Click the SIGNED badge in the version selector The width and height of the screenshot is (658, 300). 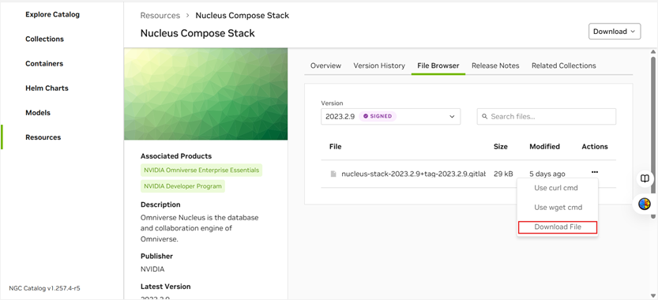click(378, 116)
